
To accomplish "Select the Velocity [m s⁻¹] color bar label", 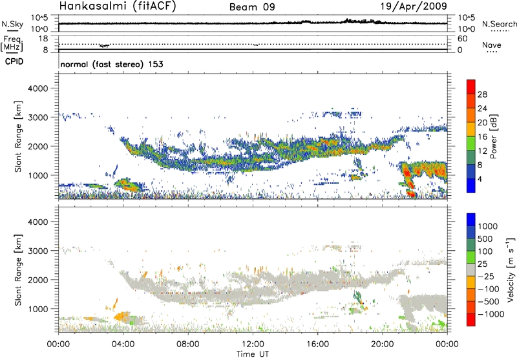I will pyautogui.click(x=511, y=269).
